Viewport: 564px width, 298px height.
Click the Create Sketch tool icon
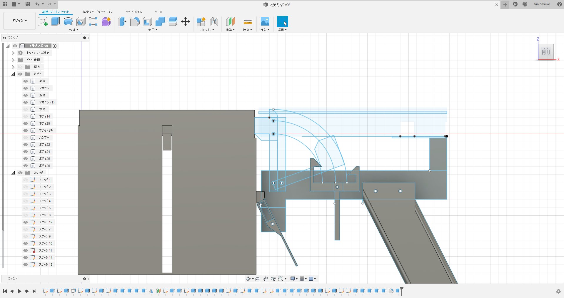coord(43,21)
